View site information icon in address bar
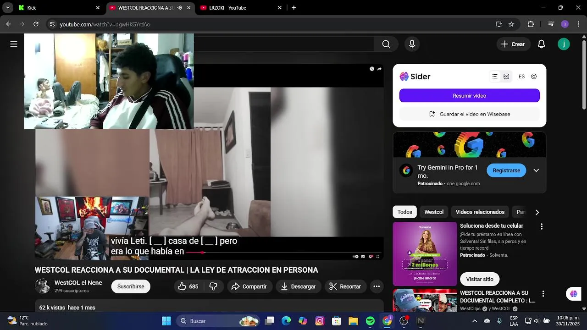This screenshot has width=587, height=330. pos(52,24)
